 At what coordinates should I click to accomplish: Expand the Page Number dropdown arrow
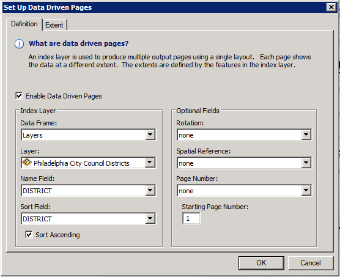tap(306, 190)
